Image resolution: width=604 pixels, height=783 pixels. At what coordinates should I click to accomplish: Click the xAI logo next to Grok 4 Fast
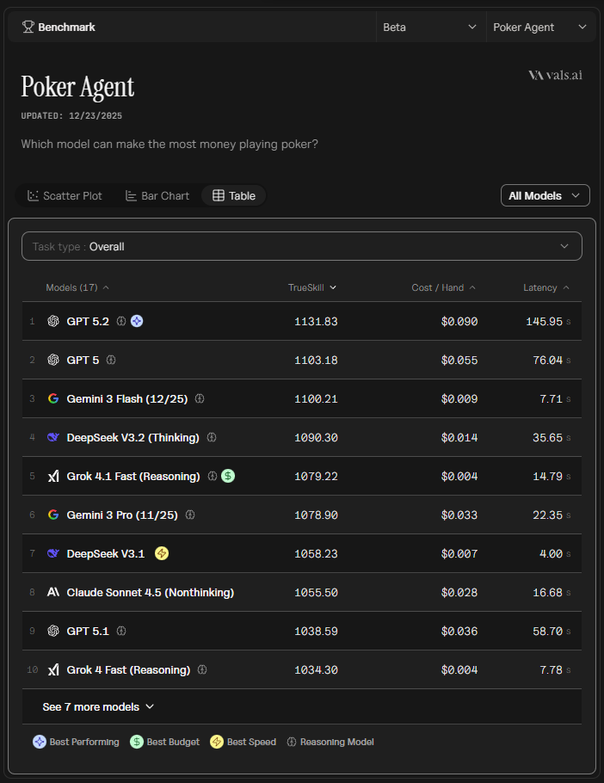pyautogui.click(x=53, y=669)
